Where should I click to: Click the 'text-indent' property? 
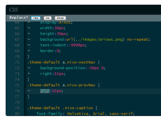click(53, 45)
